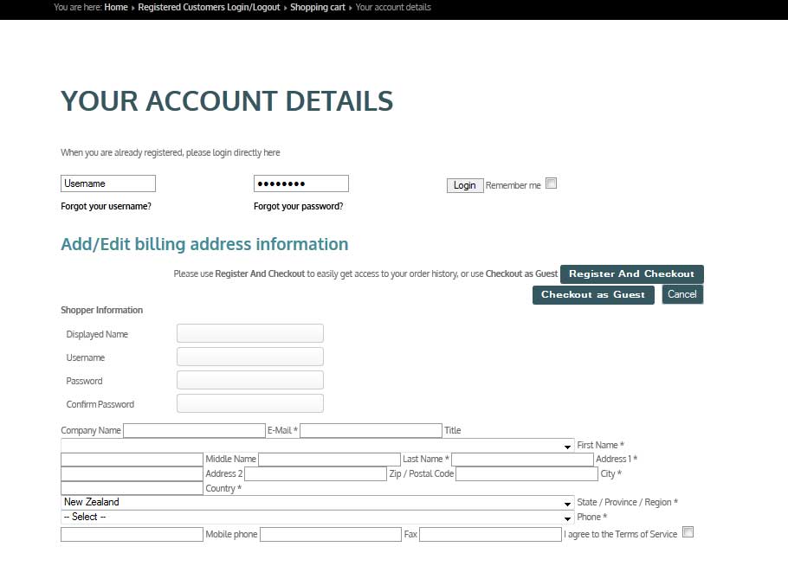Viewport: 788px width, 579px height.
Task: Click the text box left of Middle Name label
Action: tap(132, 460)
